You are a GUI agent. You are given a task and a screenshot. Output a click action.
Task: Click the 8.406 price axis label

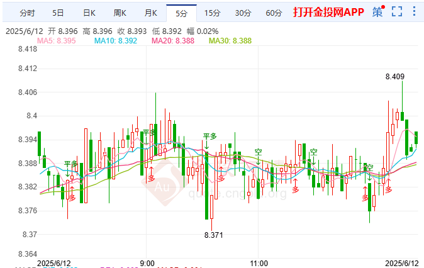point(28,92)
